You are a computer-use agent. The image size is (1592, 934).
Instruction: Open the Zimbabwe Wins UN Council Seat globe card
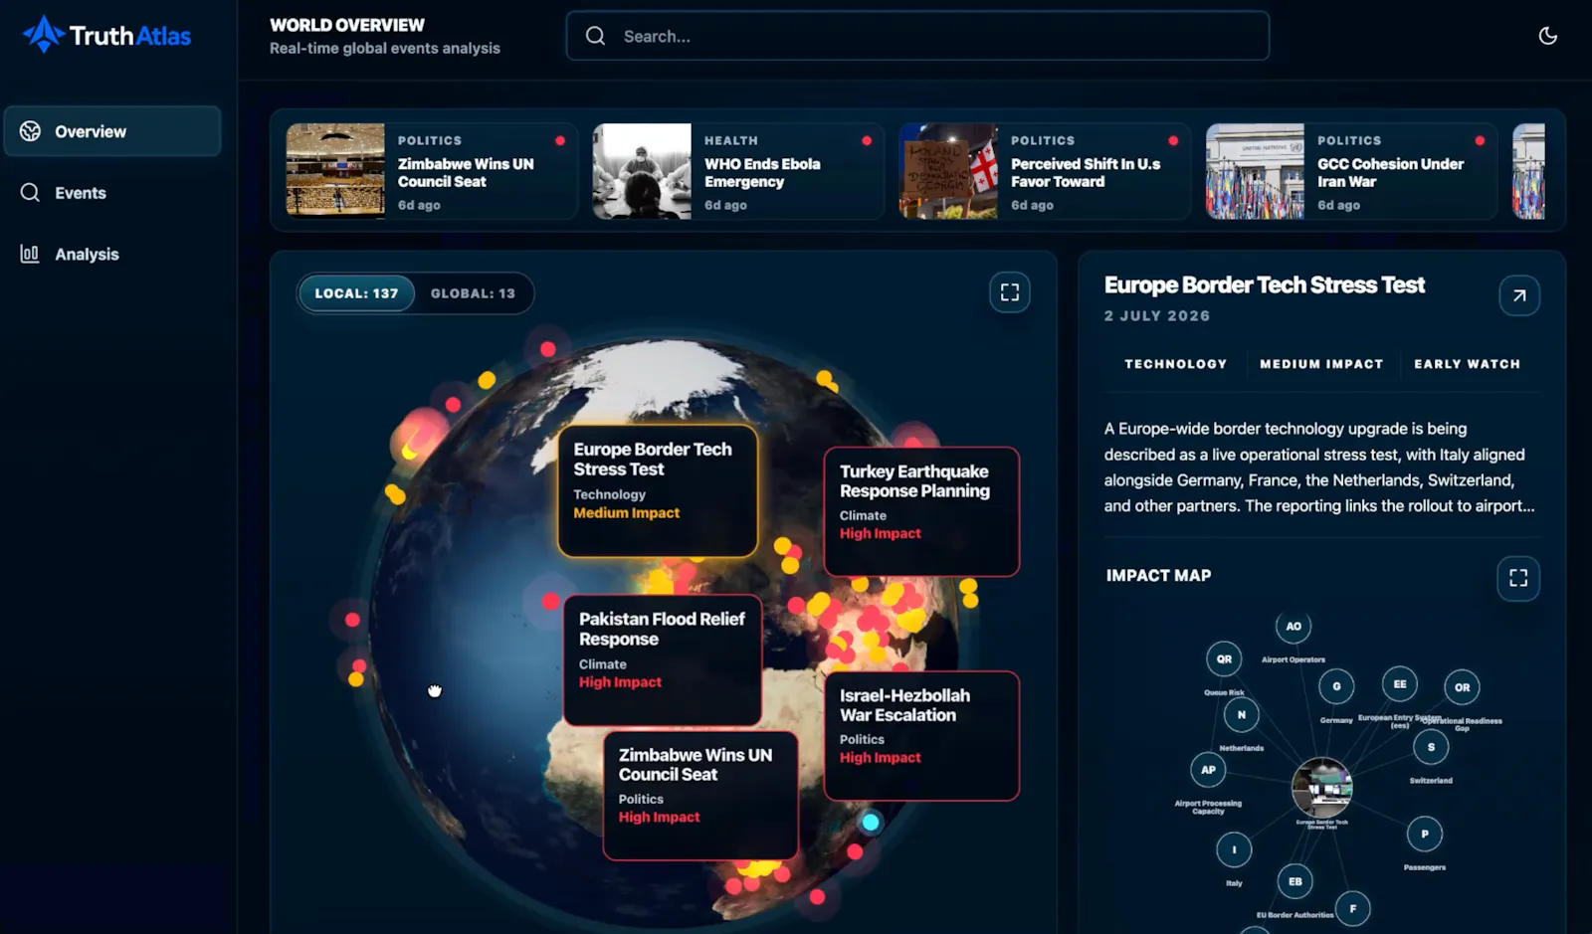700,796
